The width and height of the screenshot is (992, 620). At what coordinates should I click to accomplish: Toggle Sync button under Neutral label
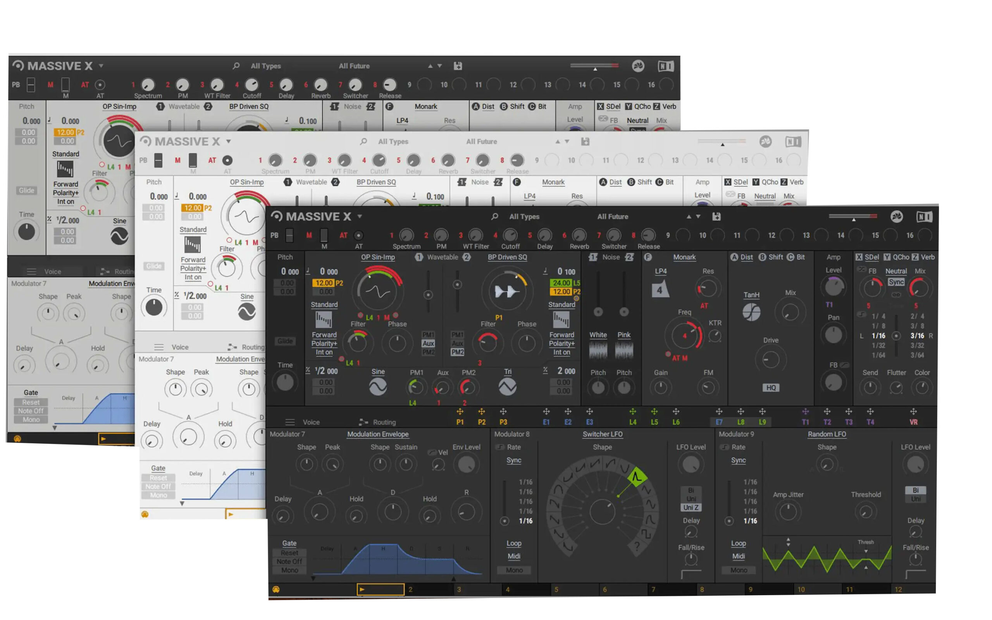896,282
